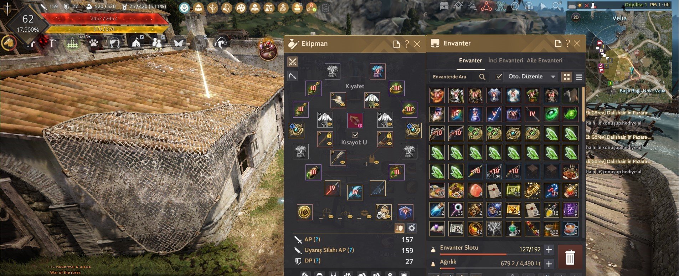Open the paw pet icon in status bar
The height and width of the screenshot is (276, 679).
click(x=93, y=43)
